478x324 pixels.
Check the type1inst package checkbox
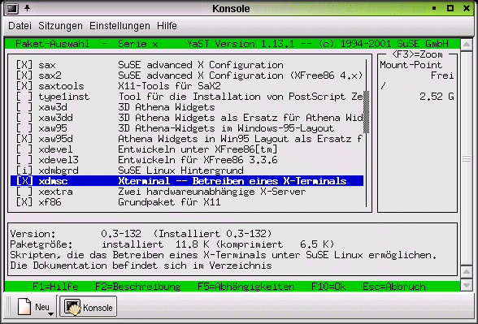(x=24, y=97)
